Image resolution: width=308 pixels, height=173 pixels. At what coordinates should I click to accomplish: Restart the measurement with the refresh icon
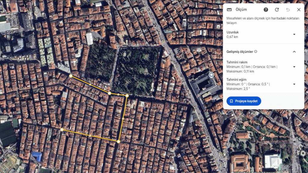tap(277, 10)
